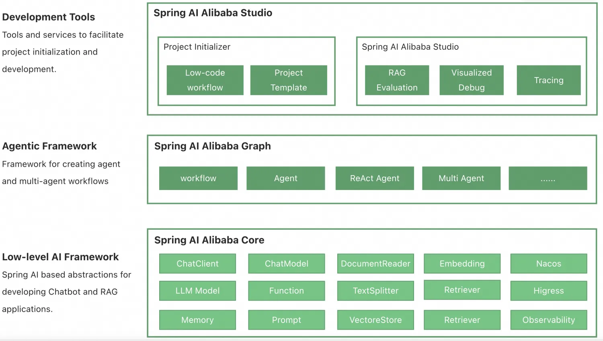
Task: Select the Low-code workflow block
Action: coord(205,80)
